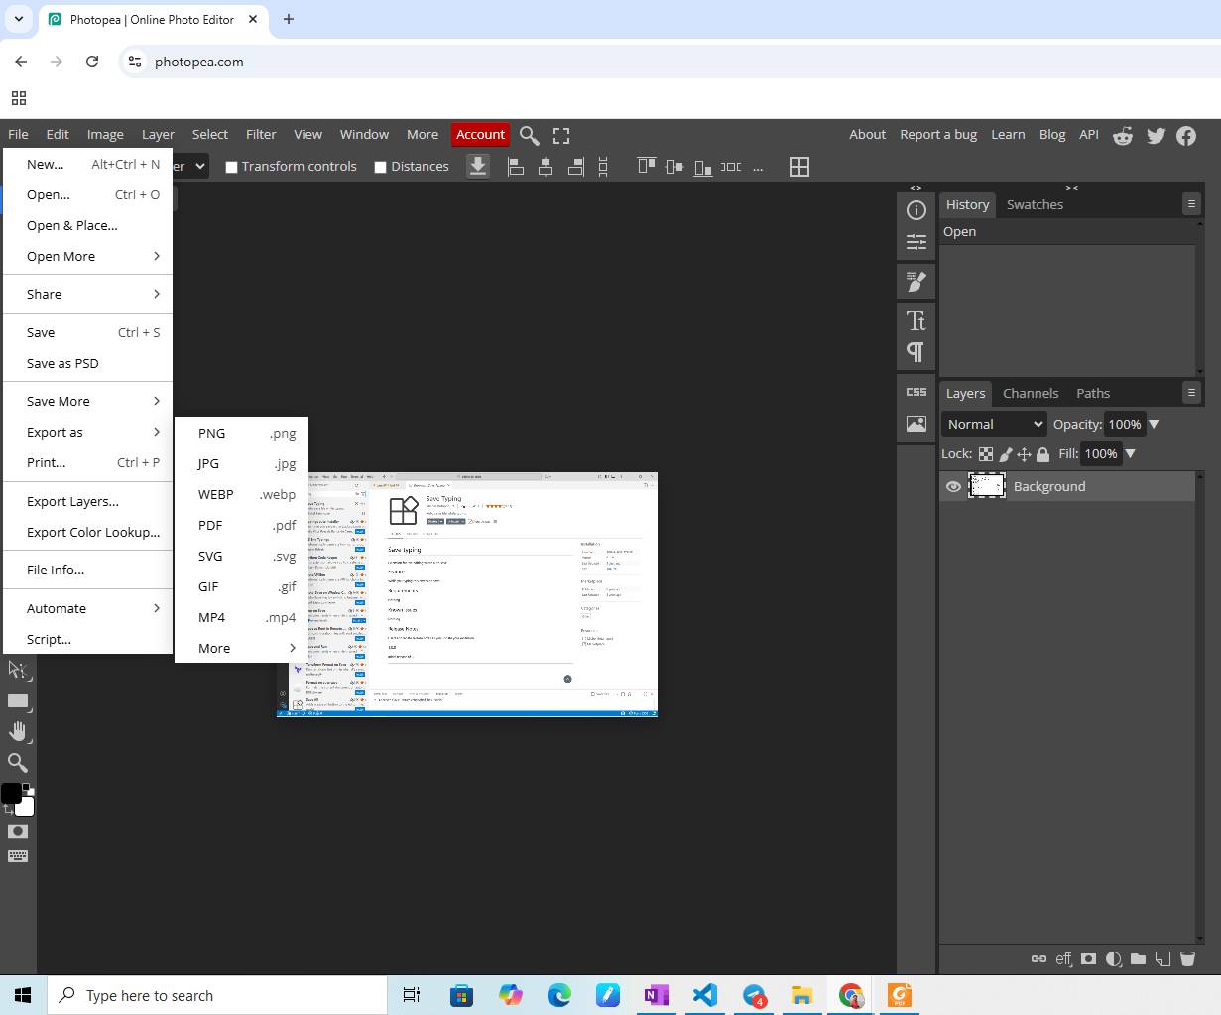Swap foreground and background colors

click(x=9, y=810)
